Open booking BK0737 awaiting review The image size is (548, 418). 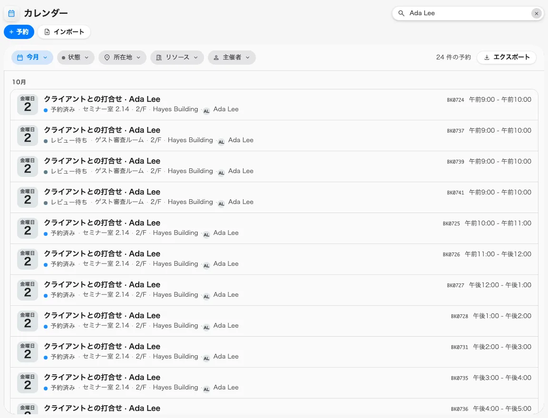(x=274, y=136)
